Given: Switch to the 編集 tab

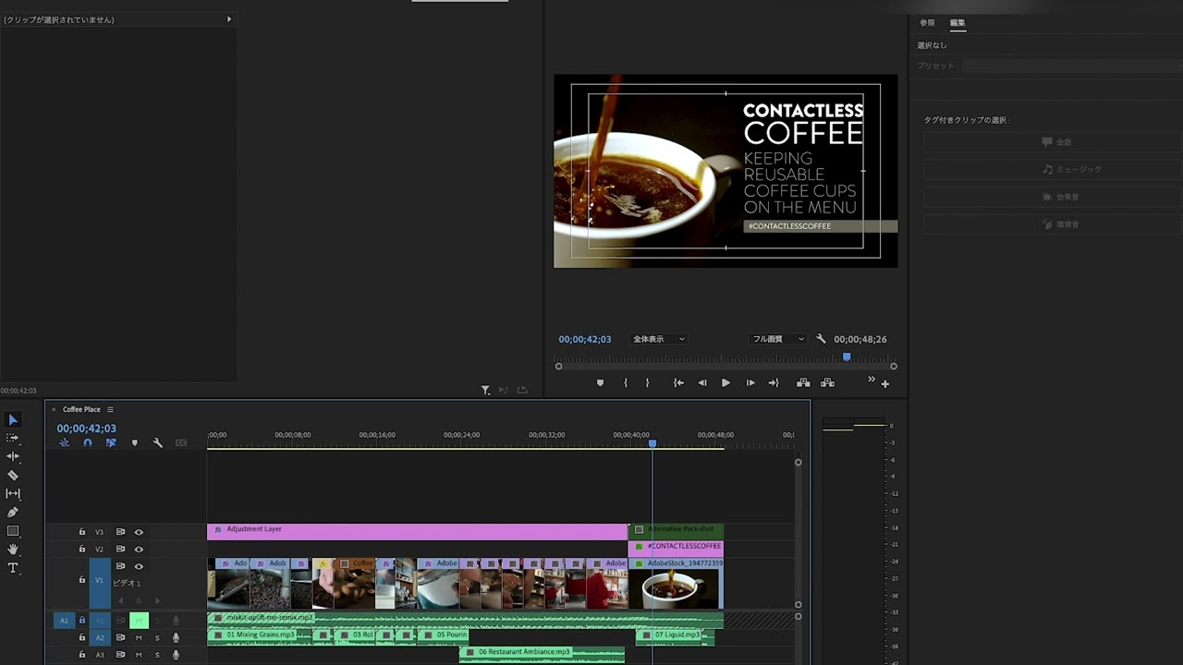Looking at the screenshot, I should (957, 23).
